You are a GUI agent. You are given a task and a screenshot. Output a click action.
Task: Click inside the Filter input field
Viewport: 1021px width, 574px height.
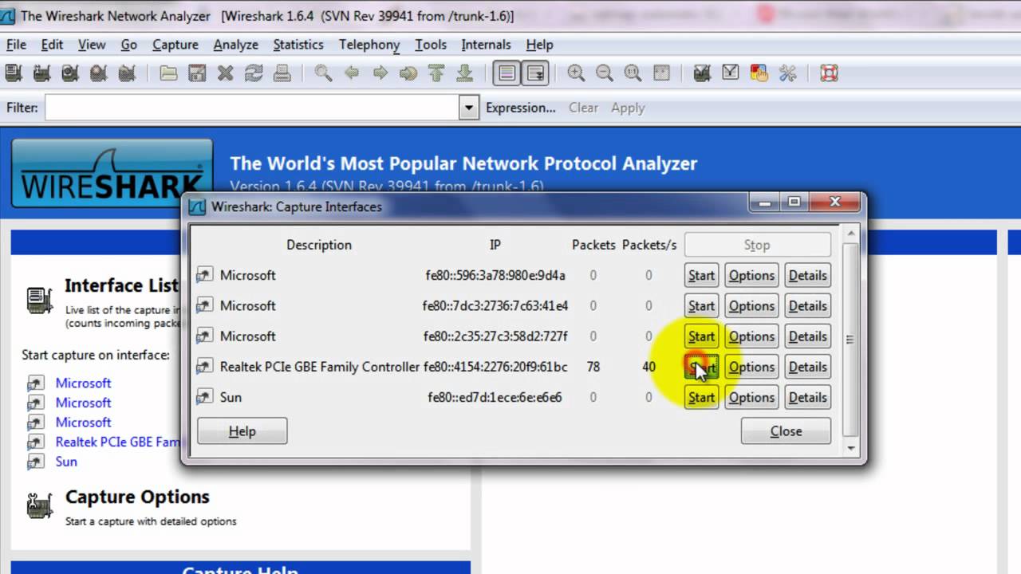click(x=251, y=108)
